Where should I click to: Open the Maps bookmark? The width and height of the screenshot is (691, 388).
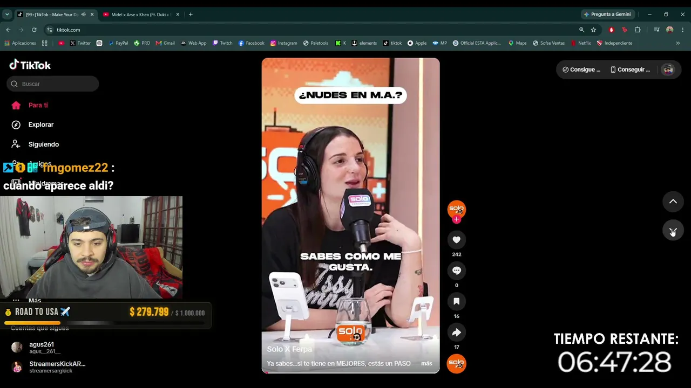517,43
